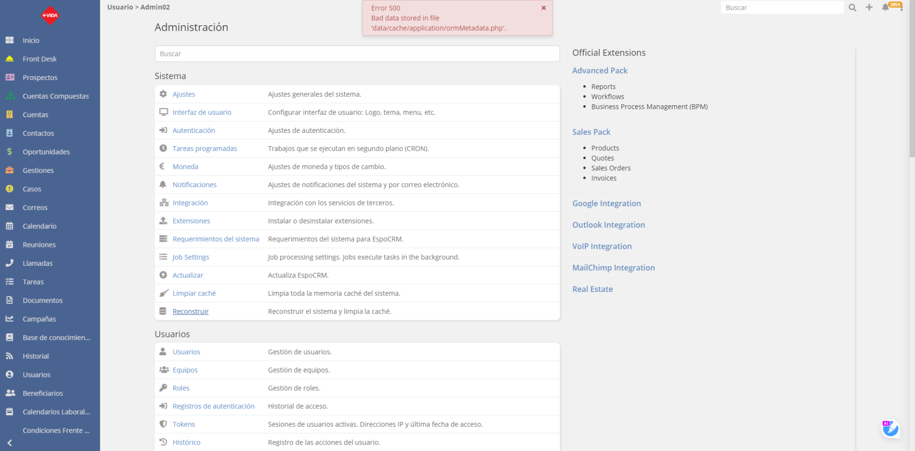Open the Advanced Pack extension link
This screenshot has height=451, width=915.
pos(600,71)
